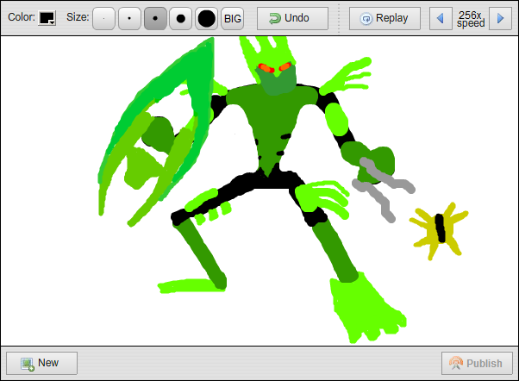The image size is (519, 381).
Task: Select the large brush size dot
Action: pyautogui.click(x=181, y=19)
